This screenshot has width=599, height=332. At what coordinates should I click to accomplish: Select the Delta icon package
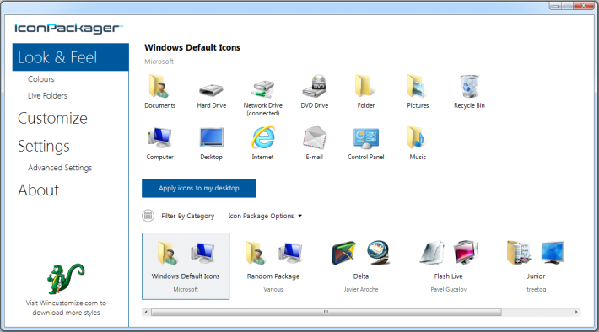(x=361, y=266)
